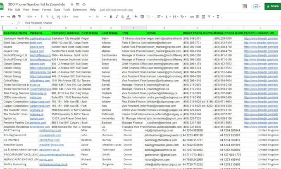
Task: Select the 'Email' header cell
Action: [x=164, y=33]
